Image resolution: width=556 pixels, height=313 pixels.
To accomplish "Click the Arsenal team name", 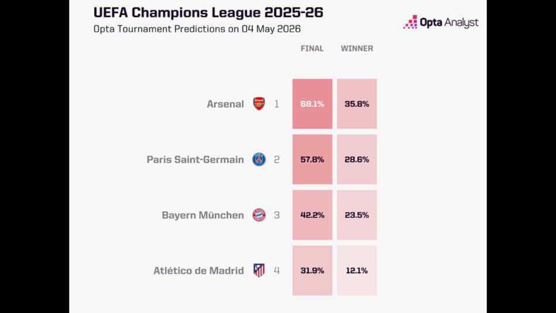I will click(225, 104).
